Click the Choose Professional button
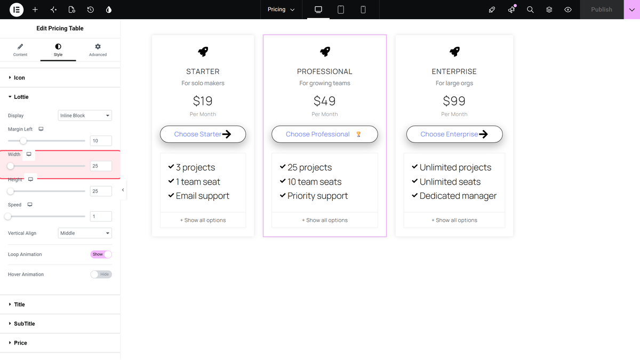640x360 pixels. click(x=325, y=134)
